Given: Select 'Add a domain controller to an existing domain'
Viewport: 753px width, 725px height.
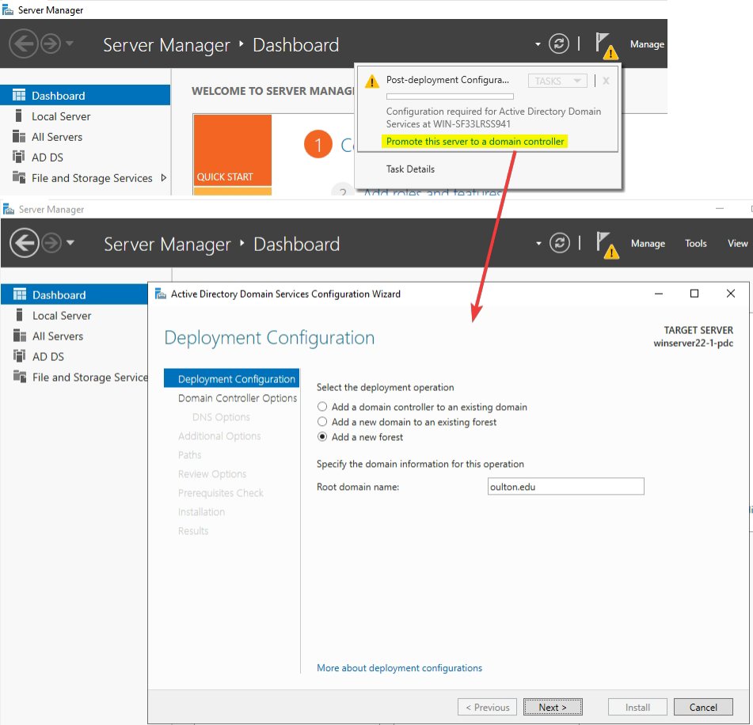Looking at the screenshot, I should pyautogui.click(x=322, y=407).
